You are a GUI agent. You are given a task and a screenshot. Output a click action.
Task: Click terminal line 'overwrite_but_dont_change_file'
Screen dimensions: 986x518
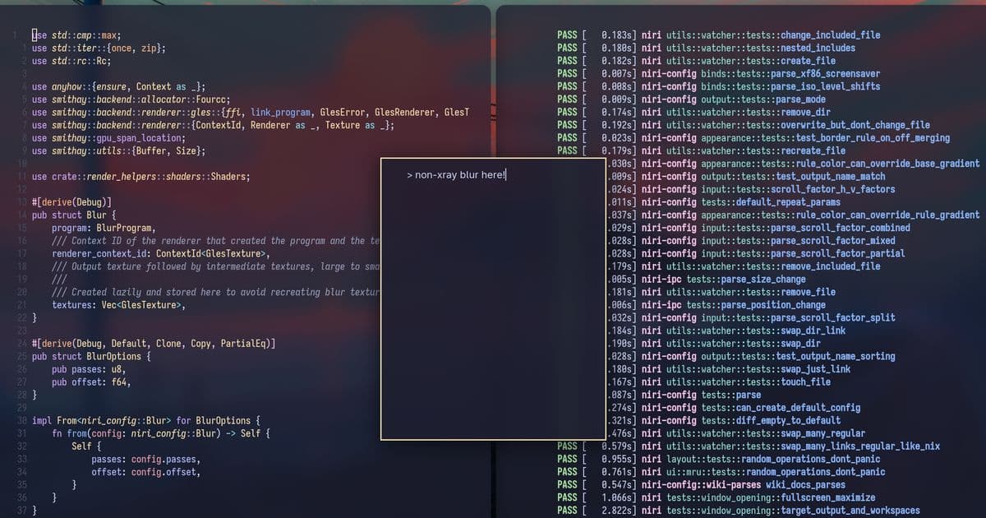[x=855, y=125]
